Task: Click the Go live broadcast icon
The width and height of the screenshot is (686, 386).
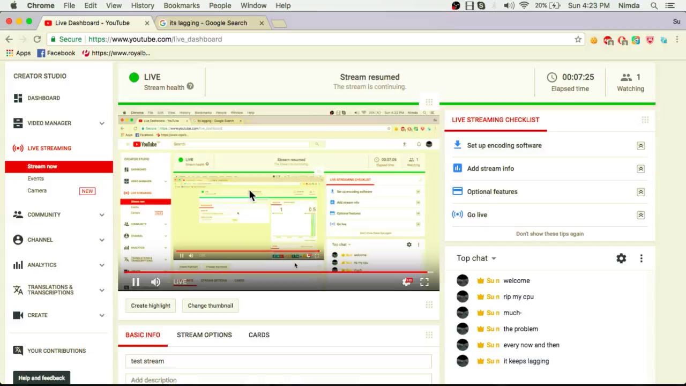Action: (457, 214)
